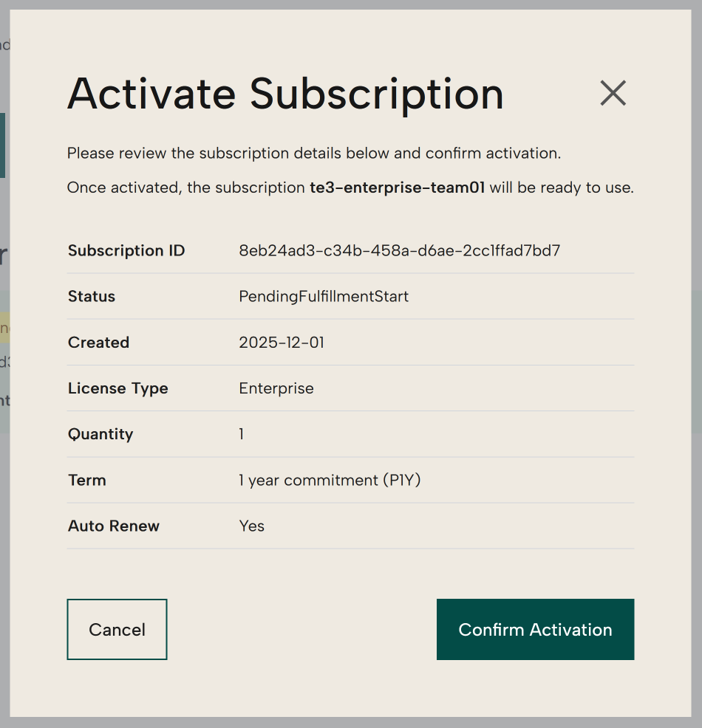Viewport: 702px width, 728px height.
Task: Click the Auto Renew row label
Action: point(113,526)
